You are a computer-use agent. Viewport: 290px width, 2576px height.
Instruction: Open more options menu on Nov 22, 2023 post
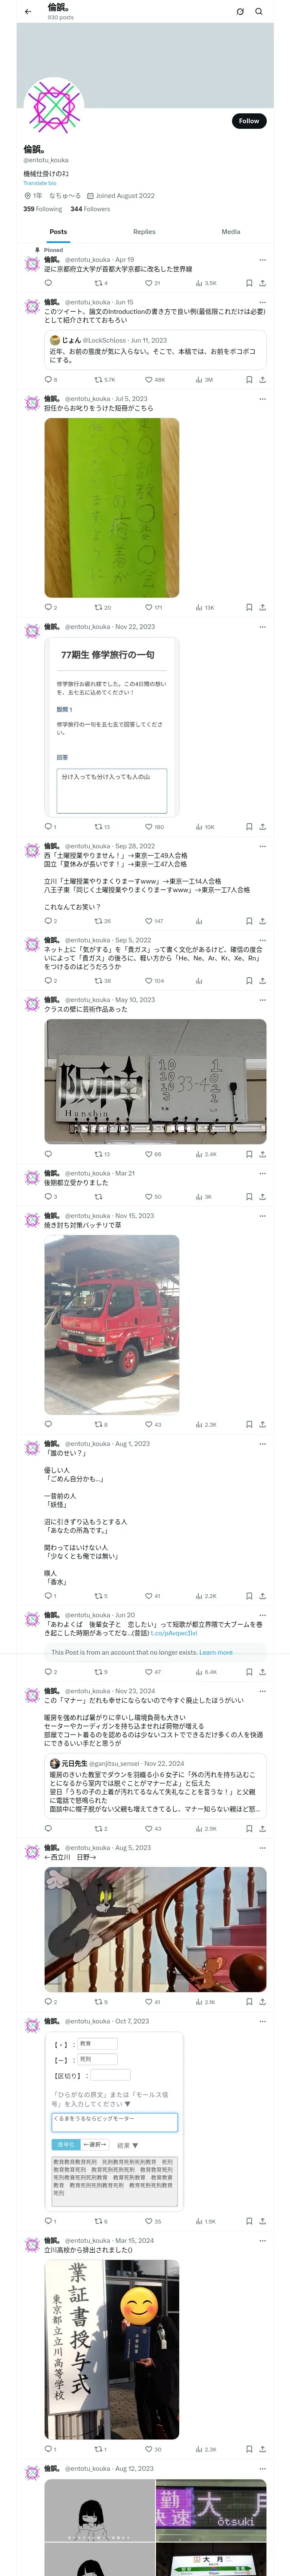coord(262,627)
